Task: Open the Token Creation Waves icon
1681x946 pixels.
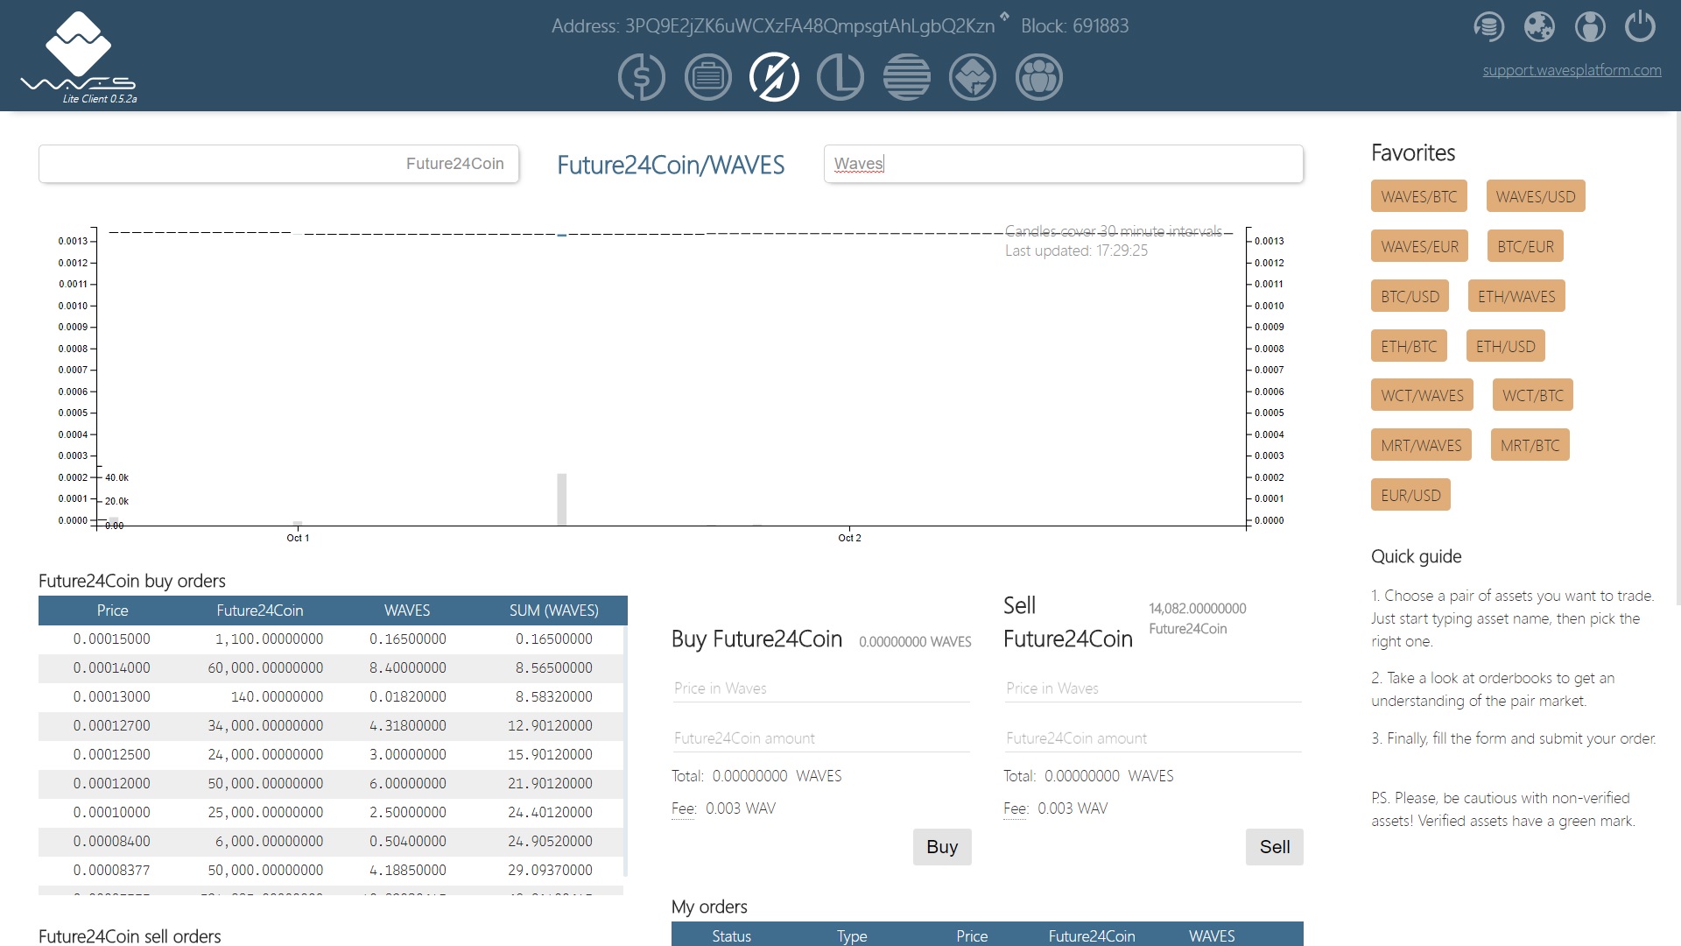Action: click(x=973, y=77)
